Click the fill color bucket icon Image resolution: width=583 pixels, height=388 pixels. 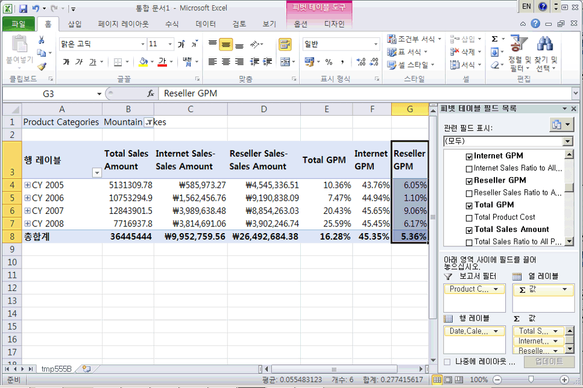(x=143, y=61)
